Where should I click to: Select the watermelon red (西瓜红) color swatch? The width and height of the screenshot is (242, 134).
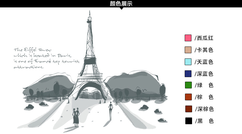(188, 38)
